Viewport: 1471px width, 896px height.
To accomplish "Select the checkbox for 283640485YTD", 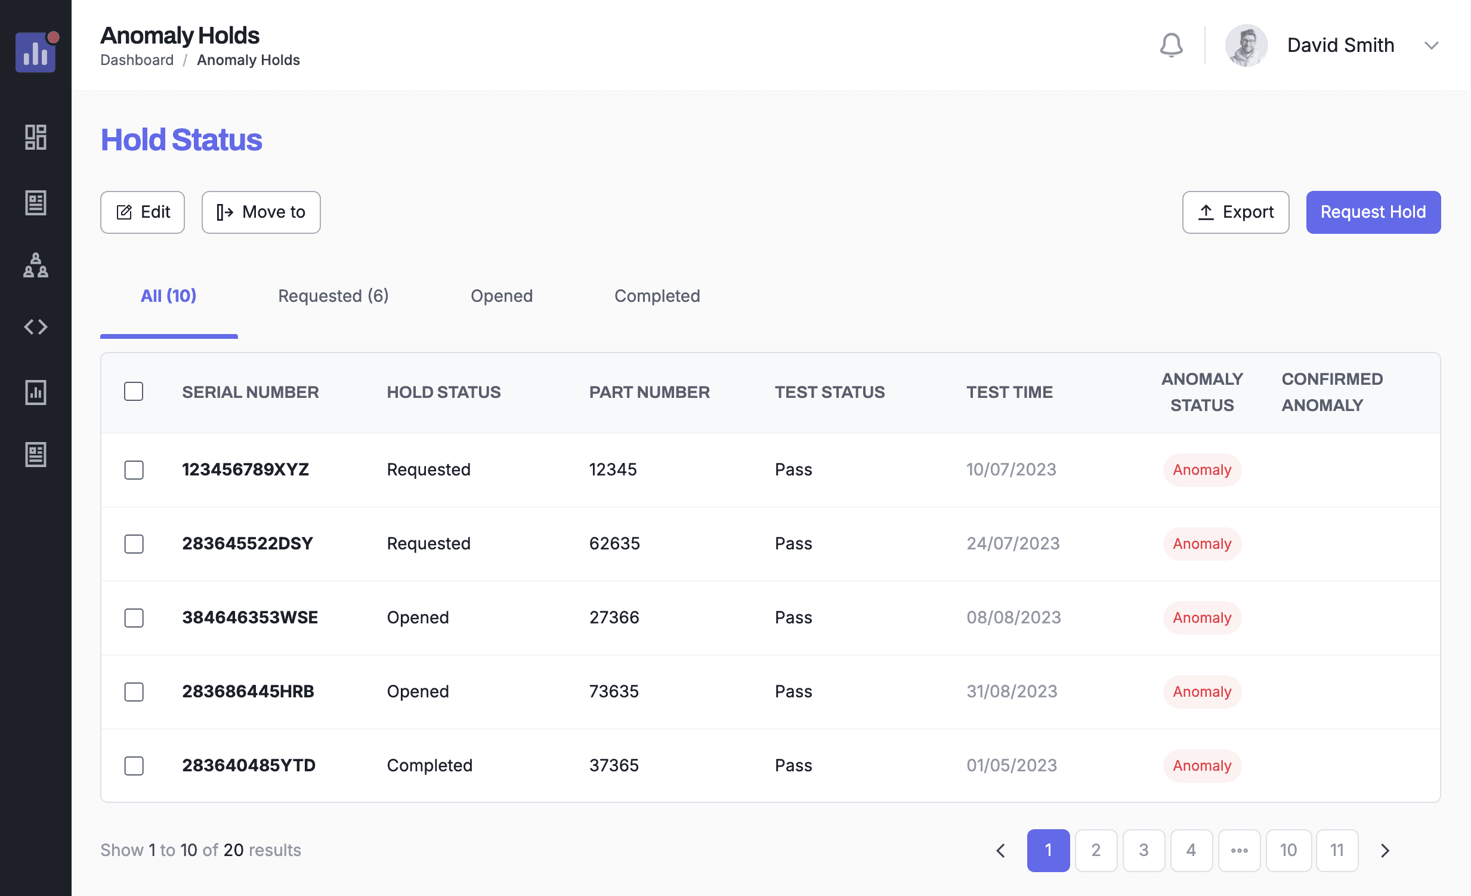I will pyautogui.click(x=133, y=765).
